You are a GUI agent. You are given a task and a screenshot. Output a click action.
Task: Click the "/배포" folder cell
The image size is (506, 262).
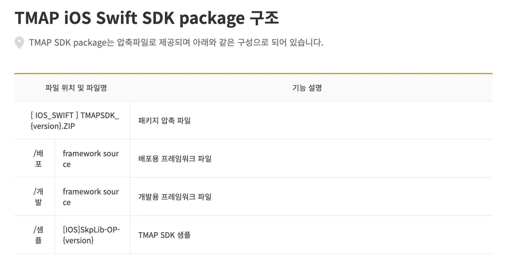(38, 159)
